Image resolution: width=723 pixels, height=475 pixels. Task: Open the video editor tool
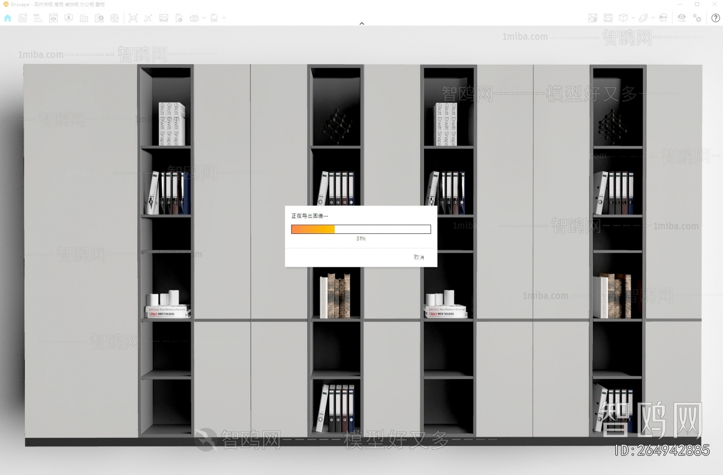point(115,18)
